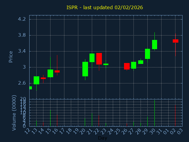
Task: Click the ISPR chart title text
Action: pyautogui.click(x=105, y=7)
